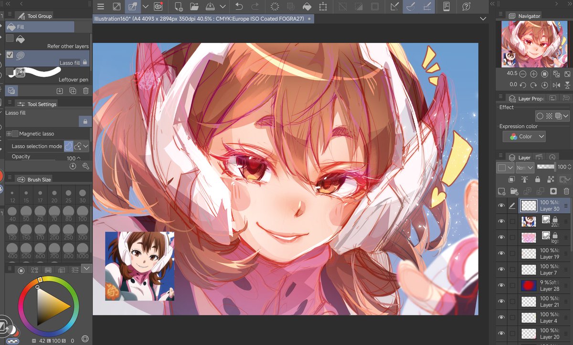
Task: Reset tool settings to initial values
Action: point(73,166)
